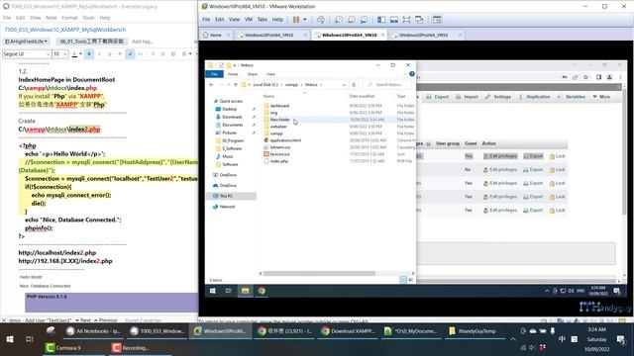Open Import tab in phpMyAdmin

[467, 97]
